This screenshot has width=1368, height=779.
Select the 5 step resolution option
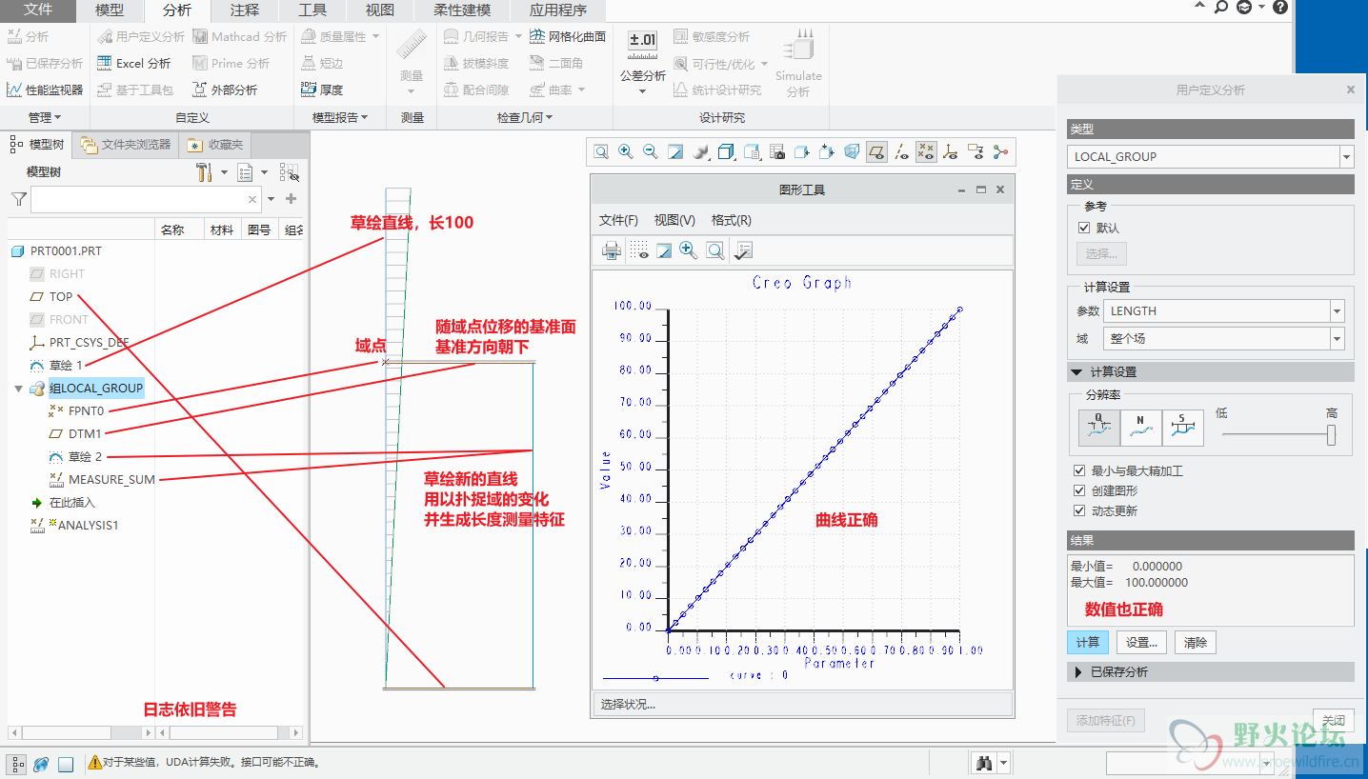pyautogui.click(x=1183, y=429)
